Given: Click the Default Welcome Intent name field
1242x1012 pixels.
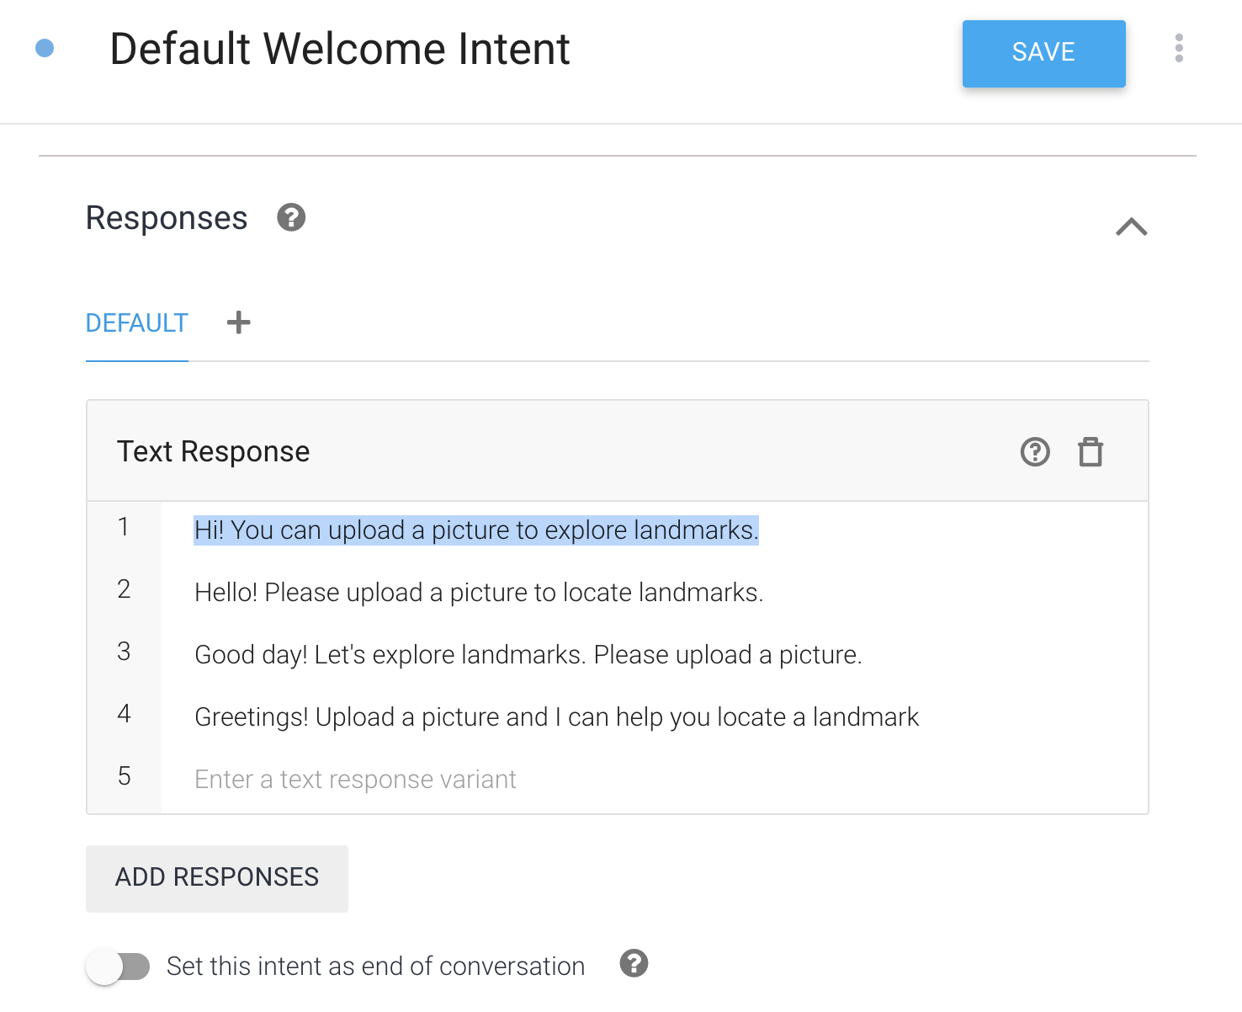Looking at the screenshot, I should [340, 49].
